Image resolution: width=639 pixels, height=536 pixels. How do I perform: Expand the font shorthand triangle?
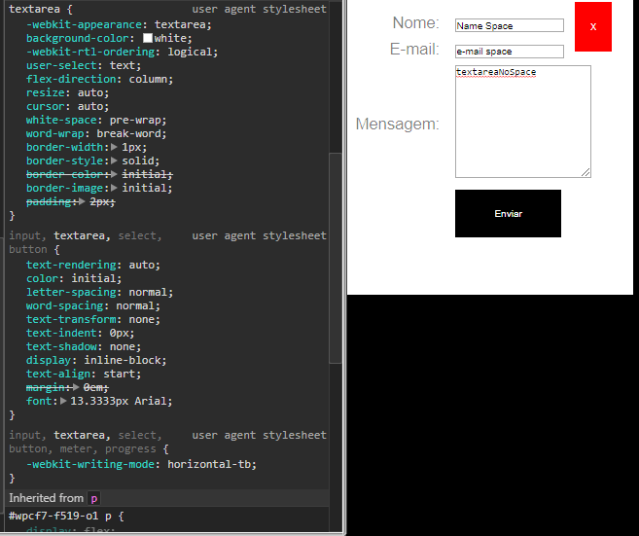tap(63, 401)
